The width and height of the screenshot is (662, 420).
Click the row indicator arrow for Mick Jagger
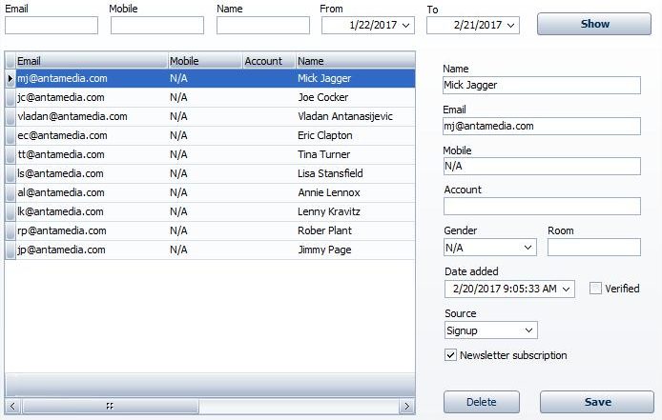10,78
